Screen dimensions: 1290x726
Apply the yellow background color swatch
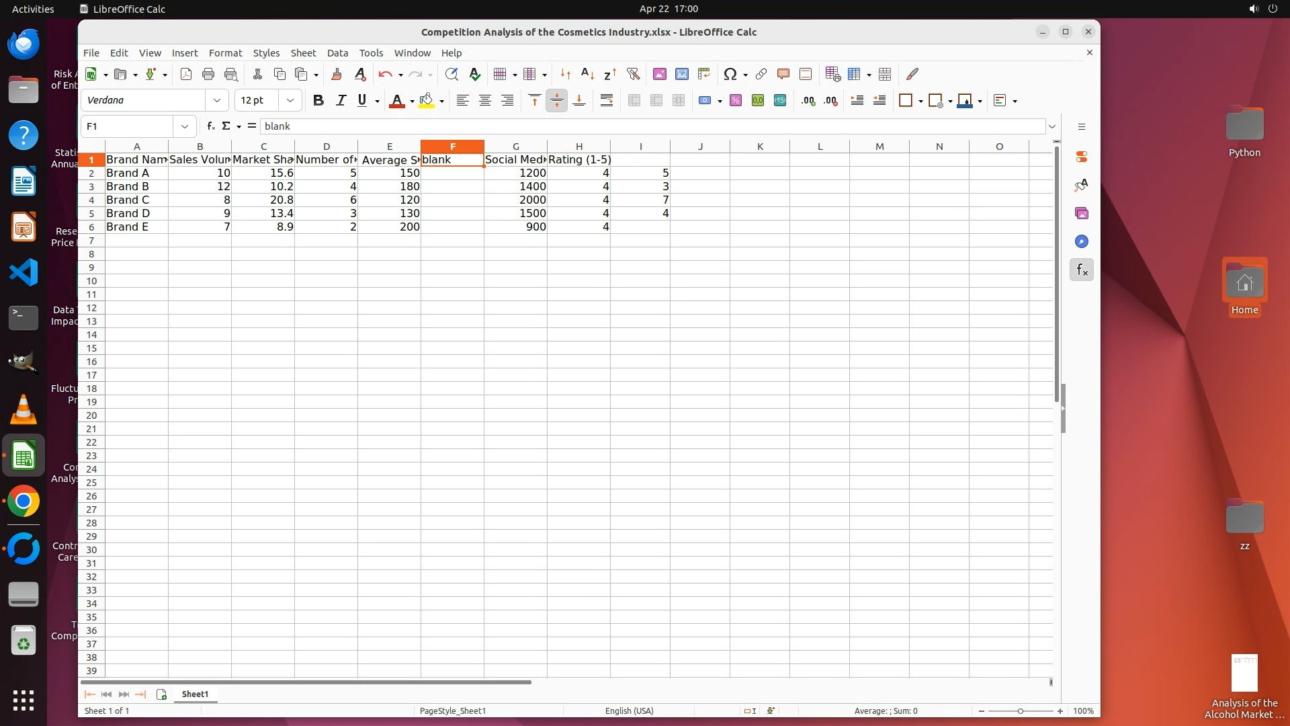(426, 100)
